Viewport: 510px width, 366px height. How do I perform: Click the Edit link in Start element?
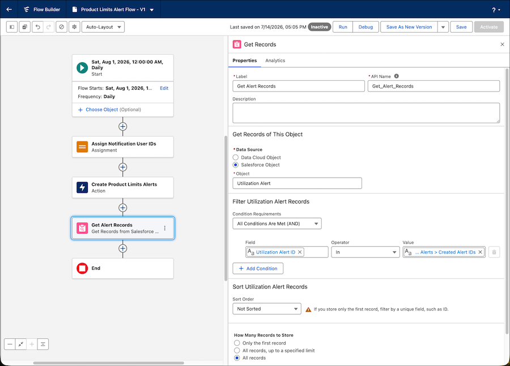click(164, 88)
